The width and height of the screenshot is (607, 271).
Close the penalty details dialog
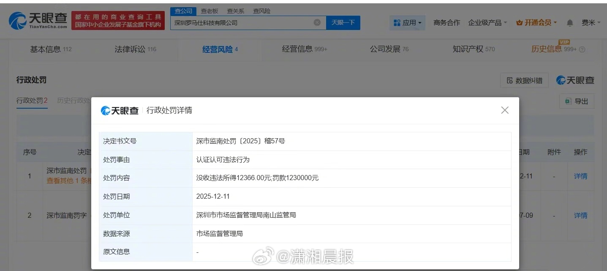505,110
